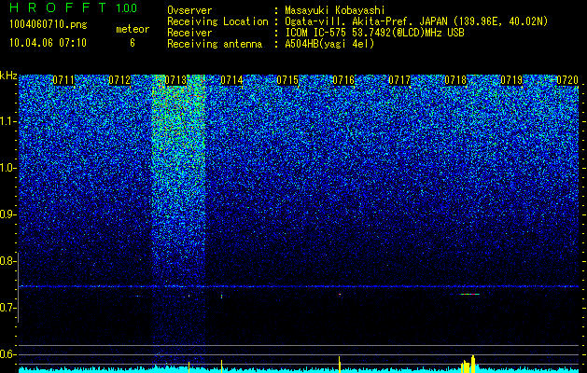Click the 0718 time marker
The image size is (587, 373).
pos(455,80)
